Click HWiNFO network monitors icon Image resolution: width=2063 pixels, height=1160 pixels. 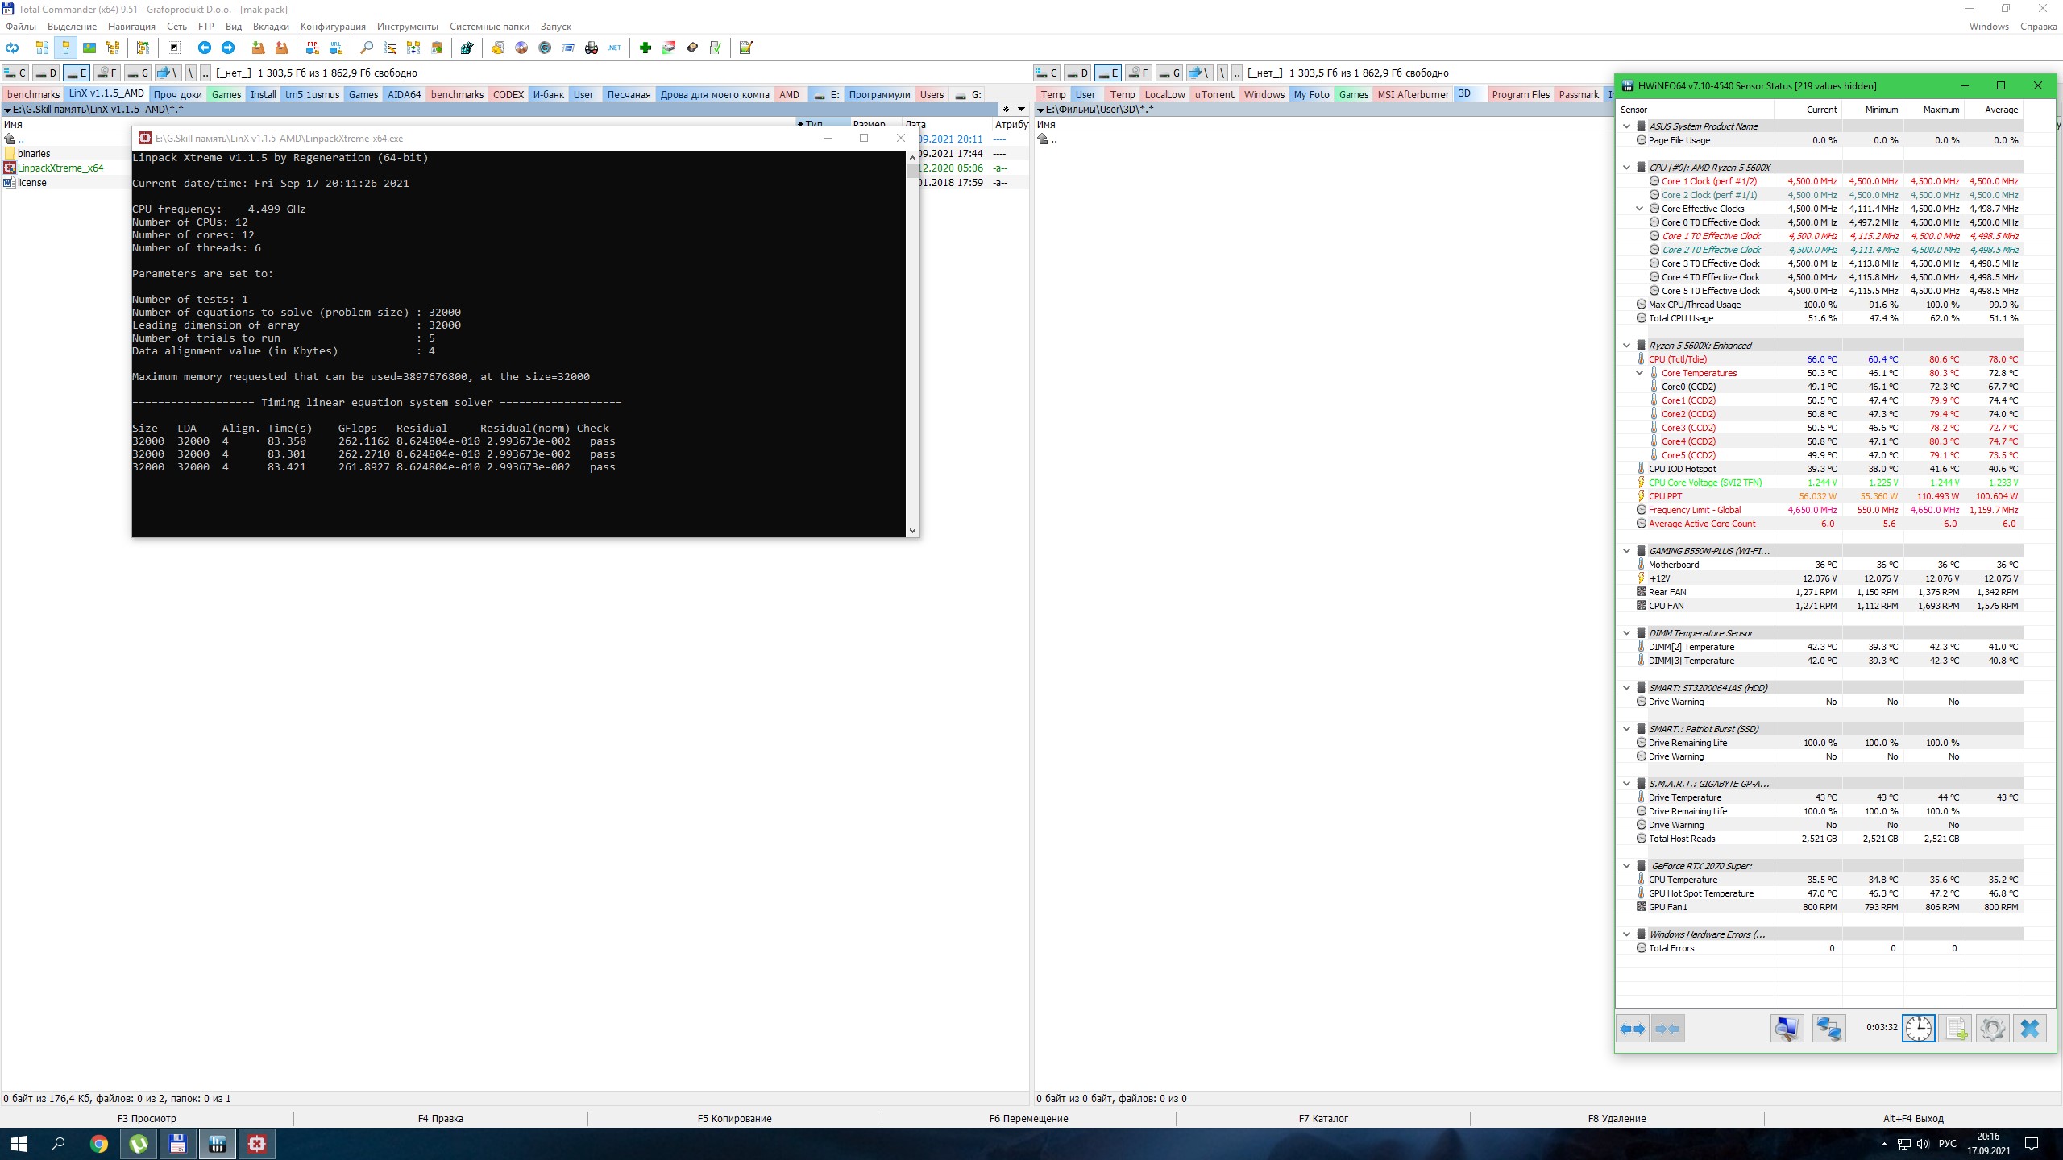pyautogui.click(x=1828, y=1029)
